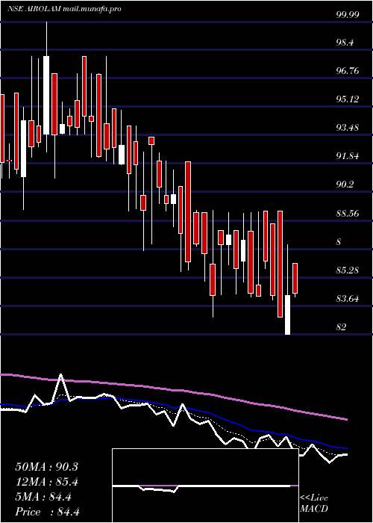The height and width of the screenshot is (523, 373).
Task: Click the <<Live MACD label
Action: (314, 504)
